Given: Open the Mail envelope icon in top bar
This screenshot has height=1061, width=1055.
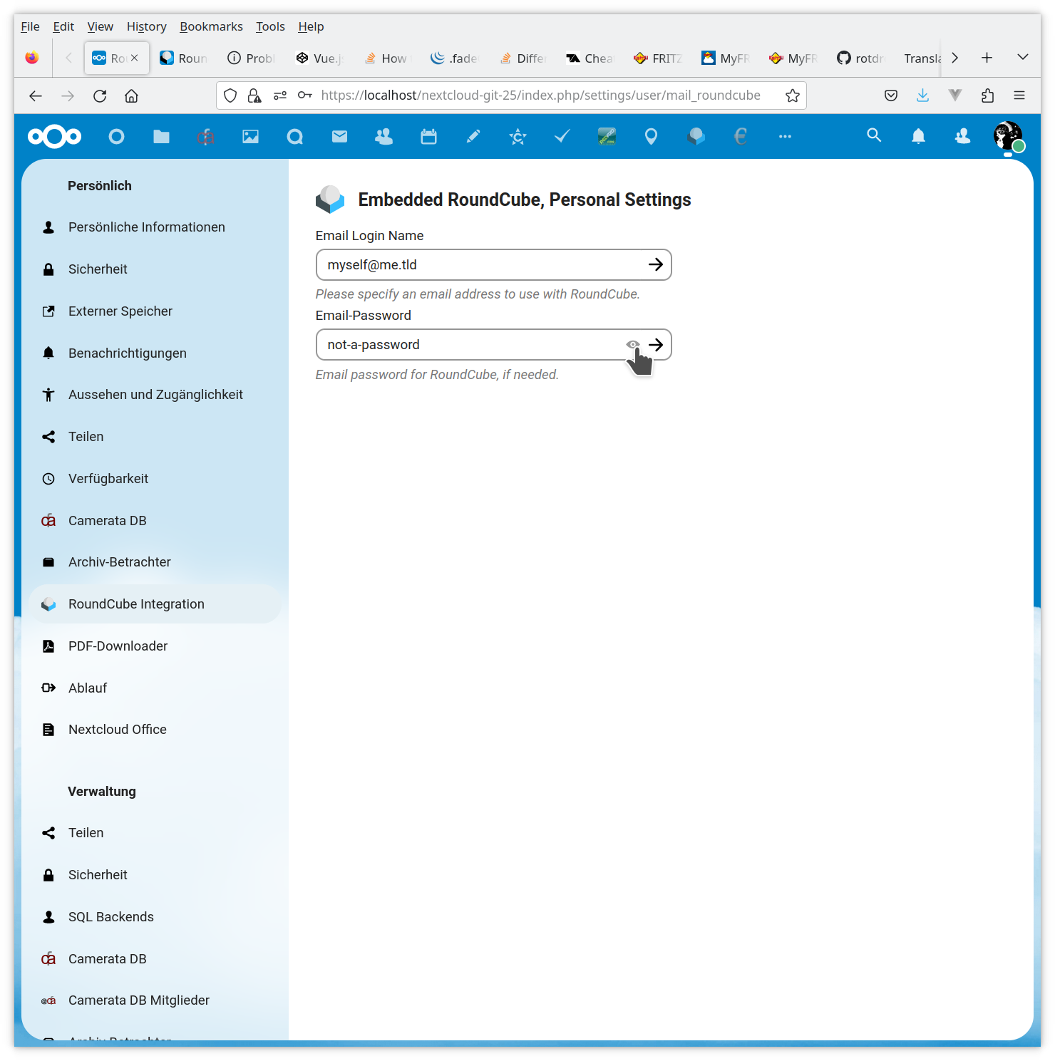Looking at the screenshot, I should pos(339,136).
